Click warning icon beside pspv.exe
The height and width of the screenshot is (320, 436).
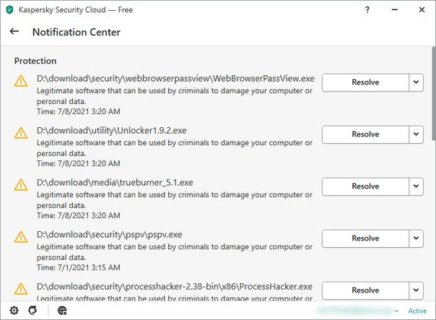coord(21,237)
